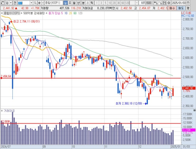Toggle the 종가 단순 moving average marker
The image size is (196, 149).
47,13
